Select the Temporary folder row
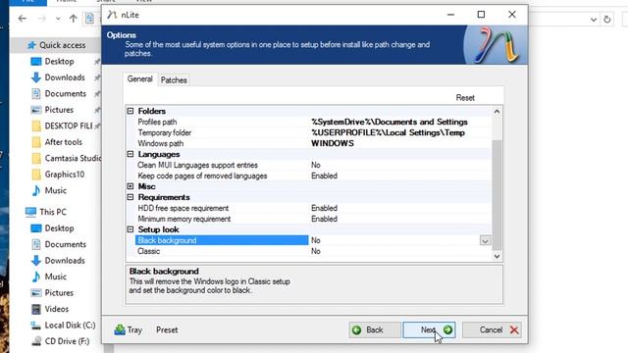The width and height of the screenshot is (628, 353). tap(313, 132)
